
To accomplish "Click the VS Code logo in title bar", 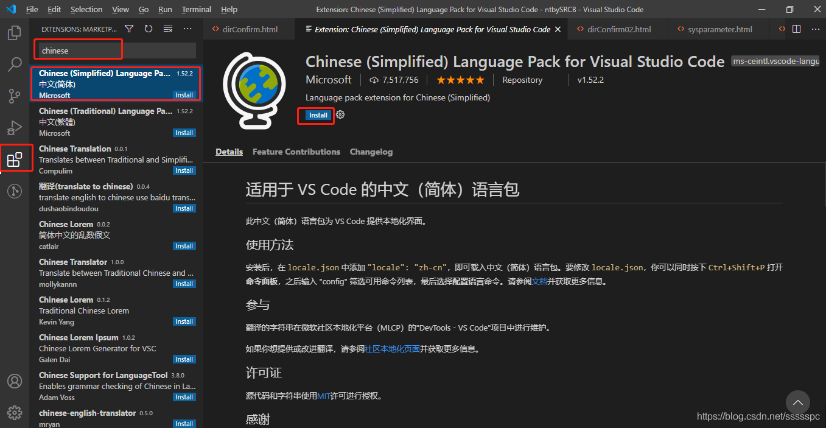I will tap(11, 9).
